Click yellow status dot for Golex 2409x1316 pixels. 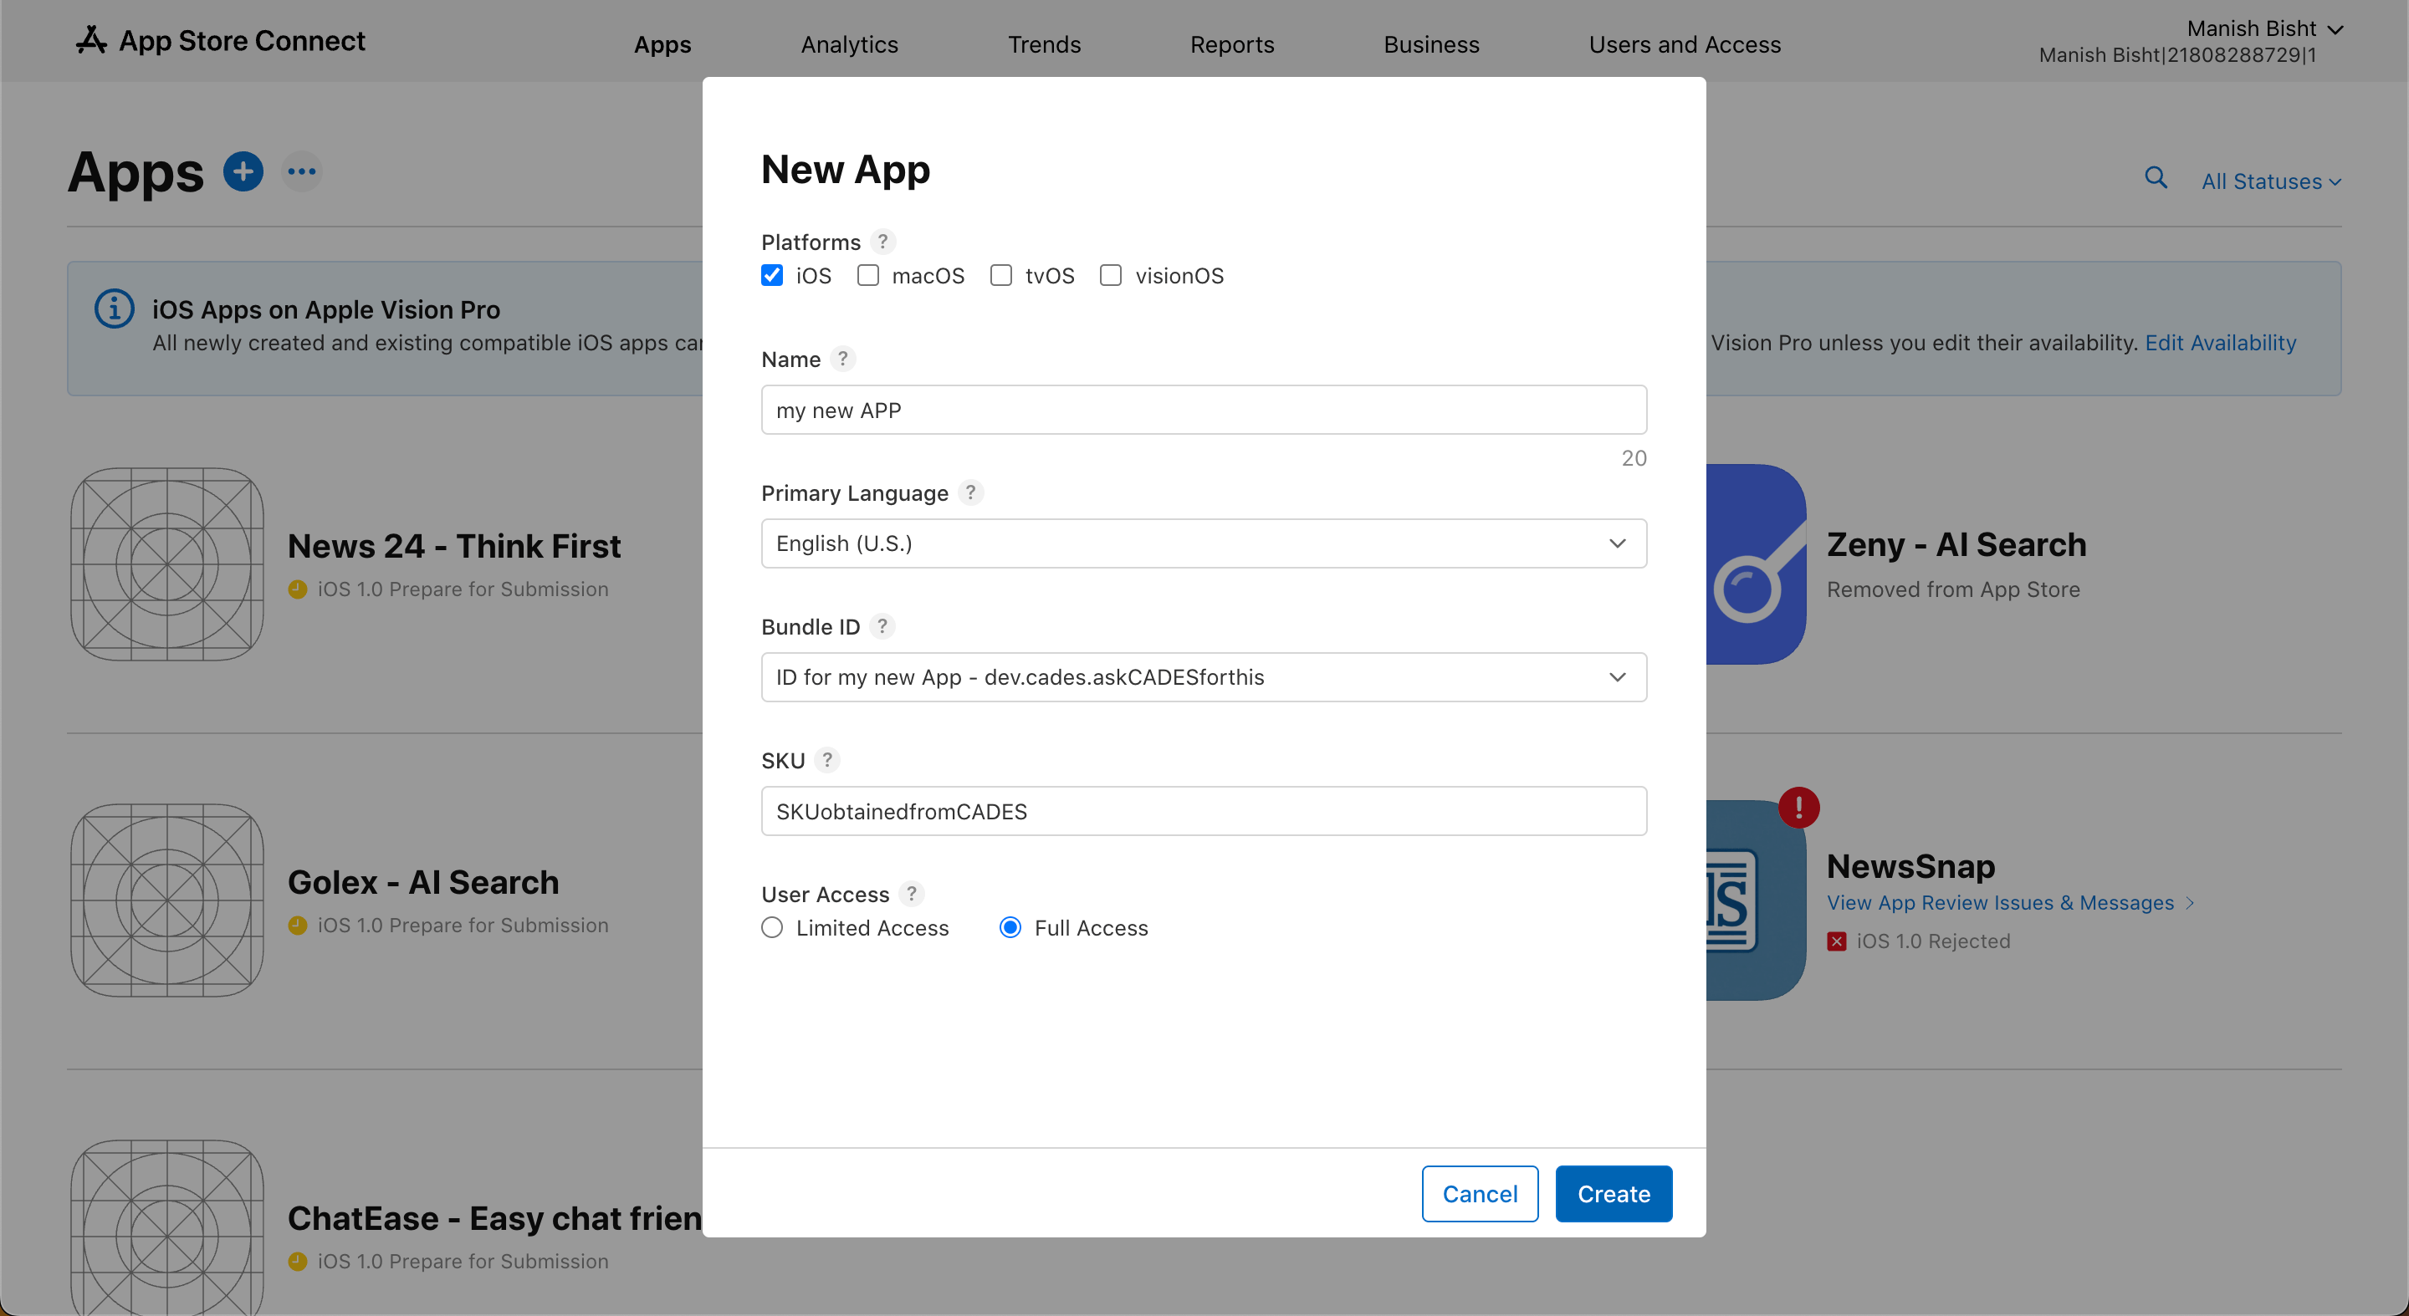pyautogui.click(x=298, y=926)
